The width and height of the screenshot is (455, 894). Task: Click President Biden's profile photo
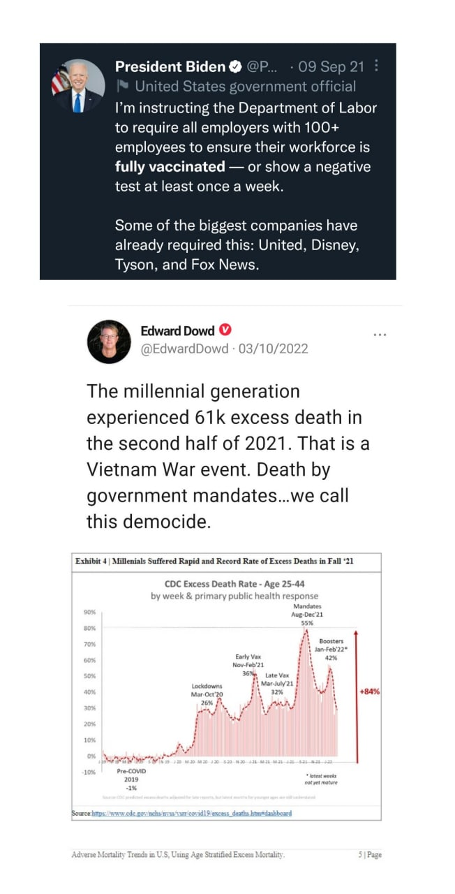[78, 87]
